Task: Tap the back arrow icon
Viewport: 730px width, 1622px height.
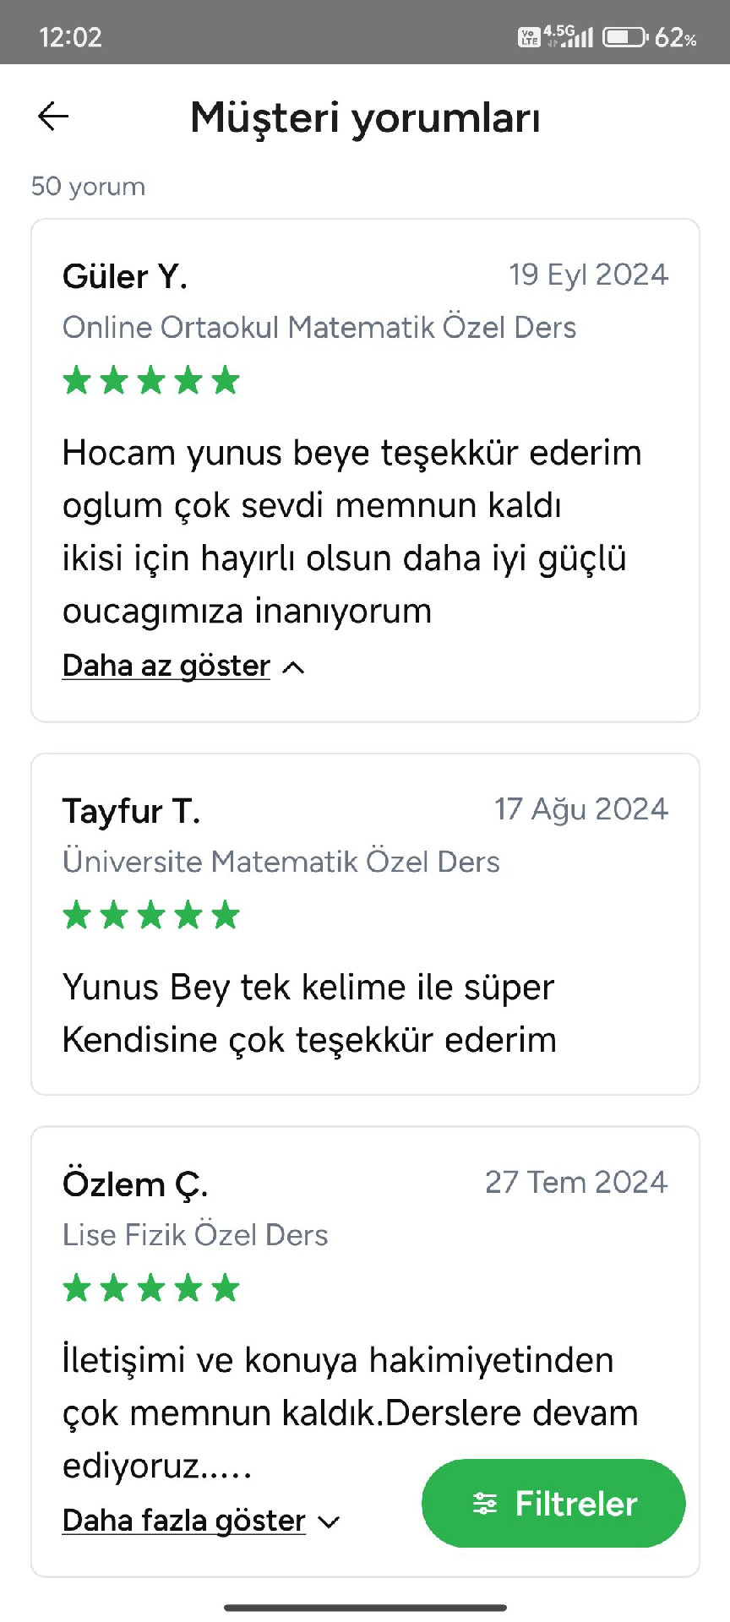Action: click(x=53, y=117)
